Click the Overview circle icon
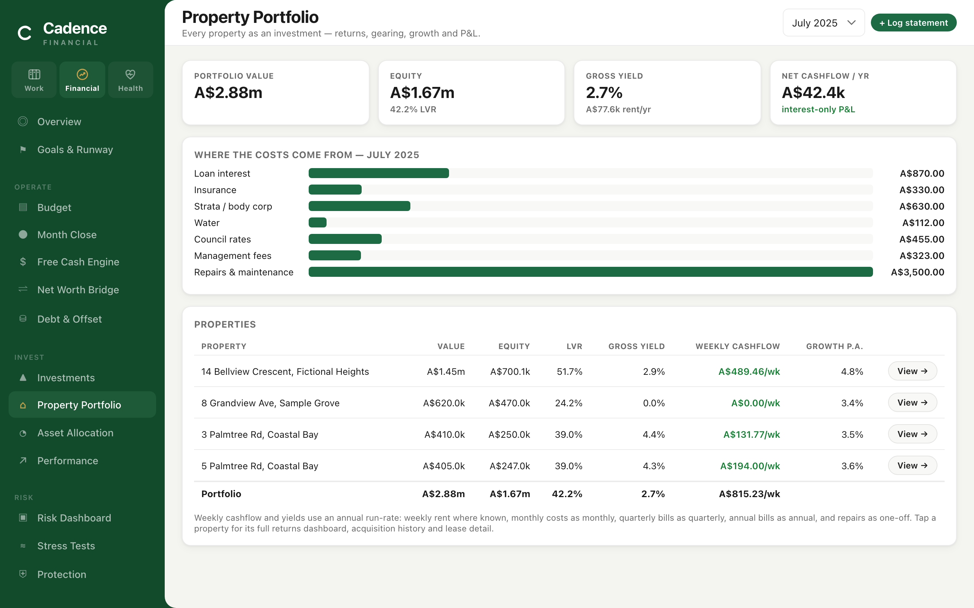 (23, 122)
